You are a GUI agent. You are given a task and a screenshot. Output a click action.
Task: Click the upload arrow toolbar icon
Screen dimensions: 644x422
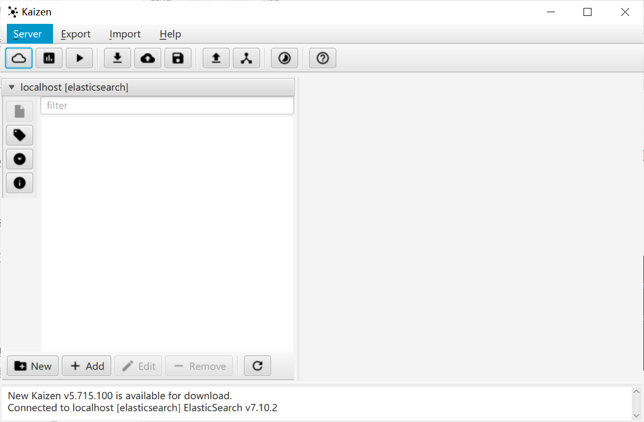216,58
